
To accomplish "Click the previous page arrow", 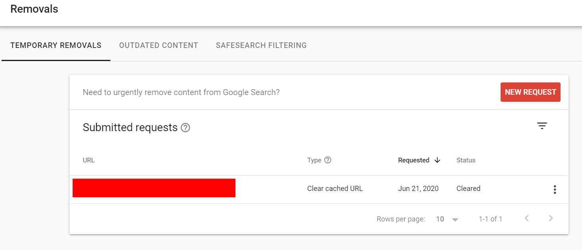I will coord(527,218).
